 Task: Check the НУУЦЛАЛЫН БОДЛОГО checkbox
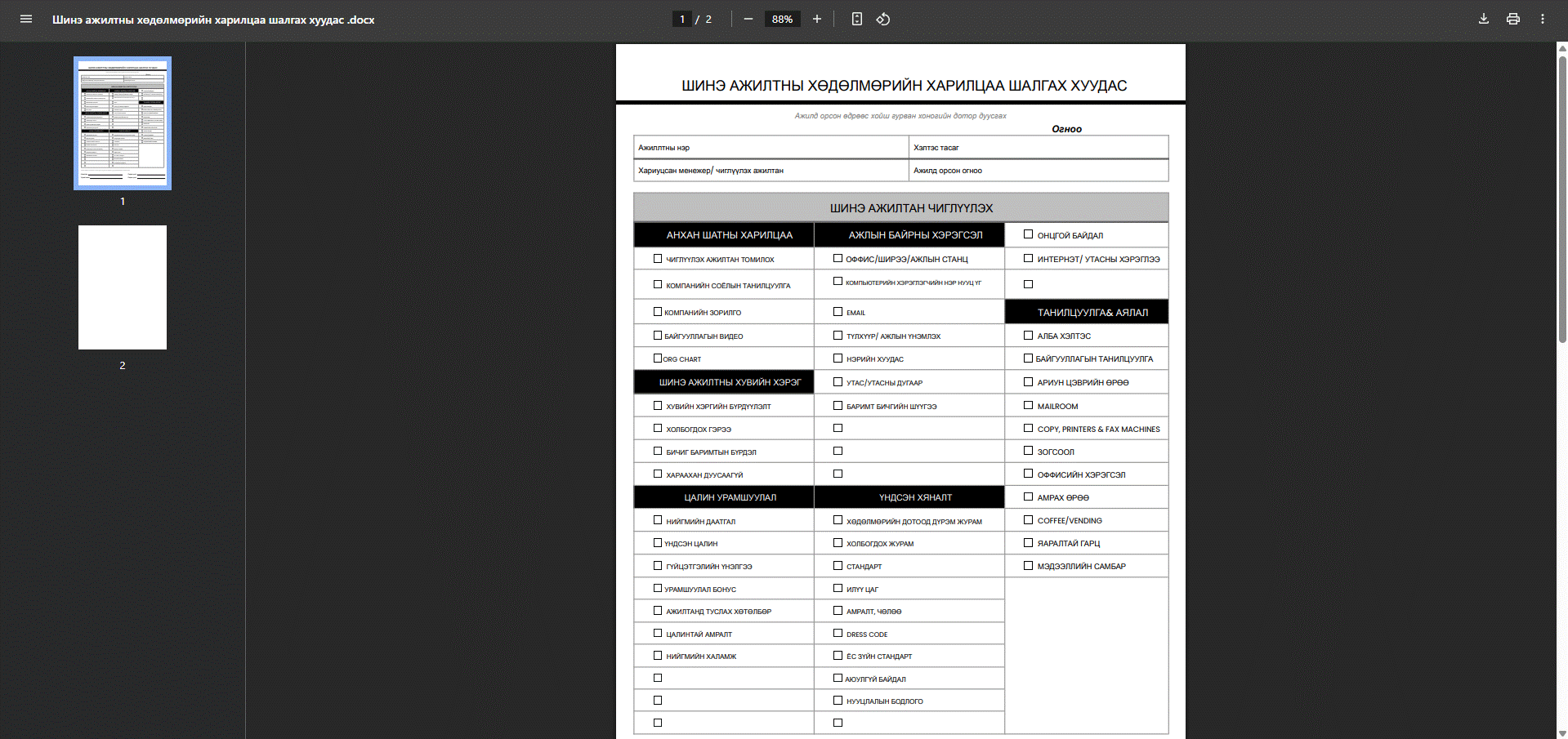838,700
